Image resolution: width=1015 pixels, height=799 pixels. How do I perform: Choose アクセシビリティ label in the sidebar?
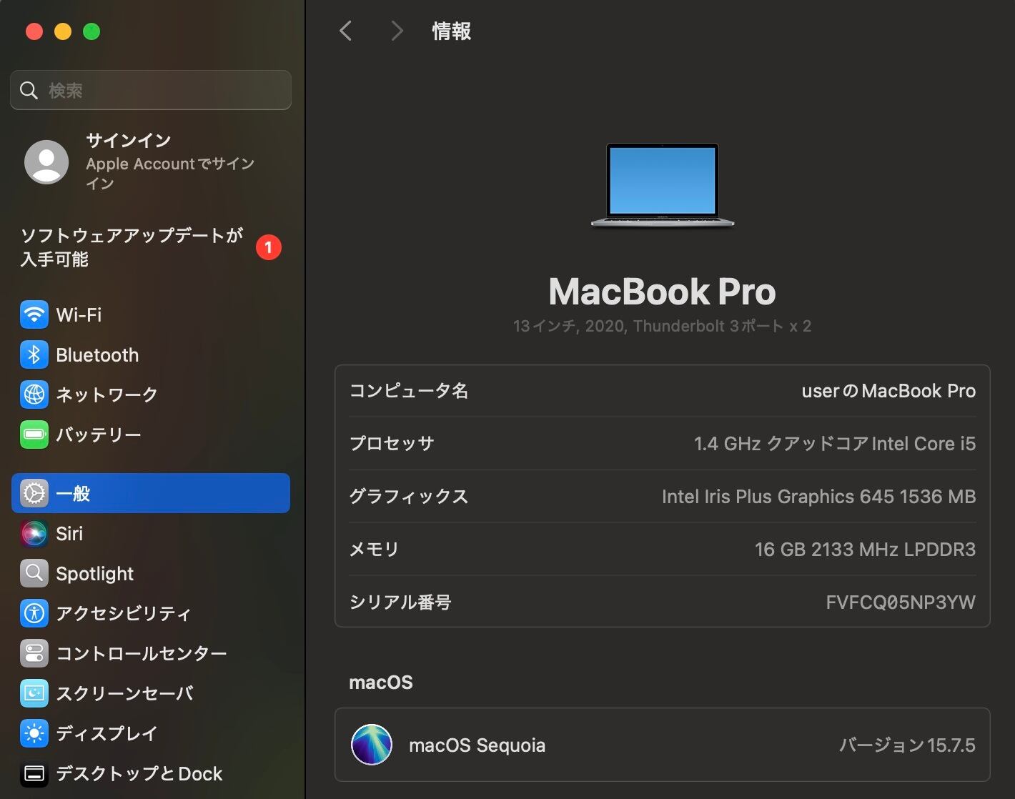124,613
